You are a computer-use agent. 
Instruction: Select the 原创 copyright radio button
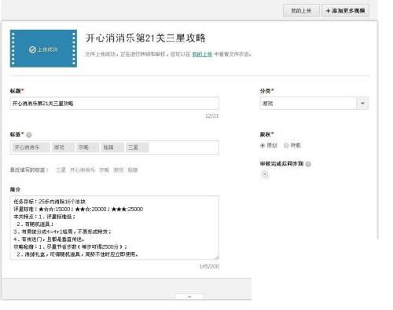[263, 145]
